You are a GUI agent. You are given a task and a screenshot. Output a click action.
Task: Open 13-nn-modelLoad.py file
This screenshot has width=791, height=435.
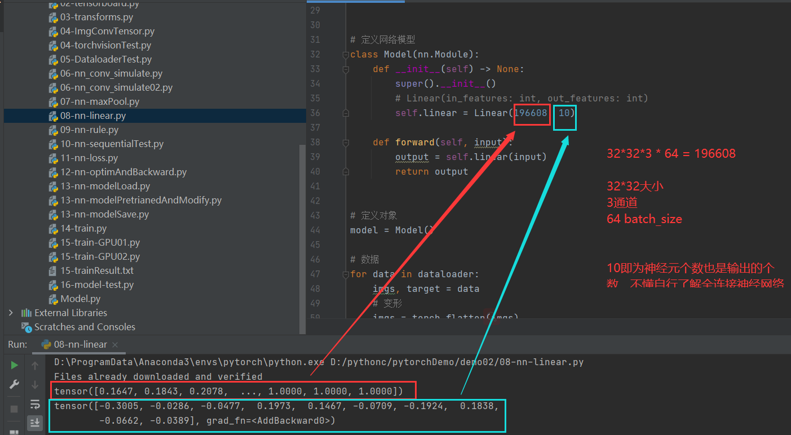pos(105,186)
